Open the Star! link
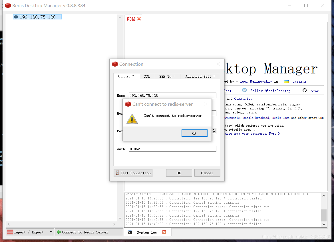Viewport: 334px width, 242px height. point(316,91)
